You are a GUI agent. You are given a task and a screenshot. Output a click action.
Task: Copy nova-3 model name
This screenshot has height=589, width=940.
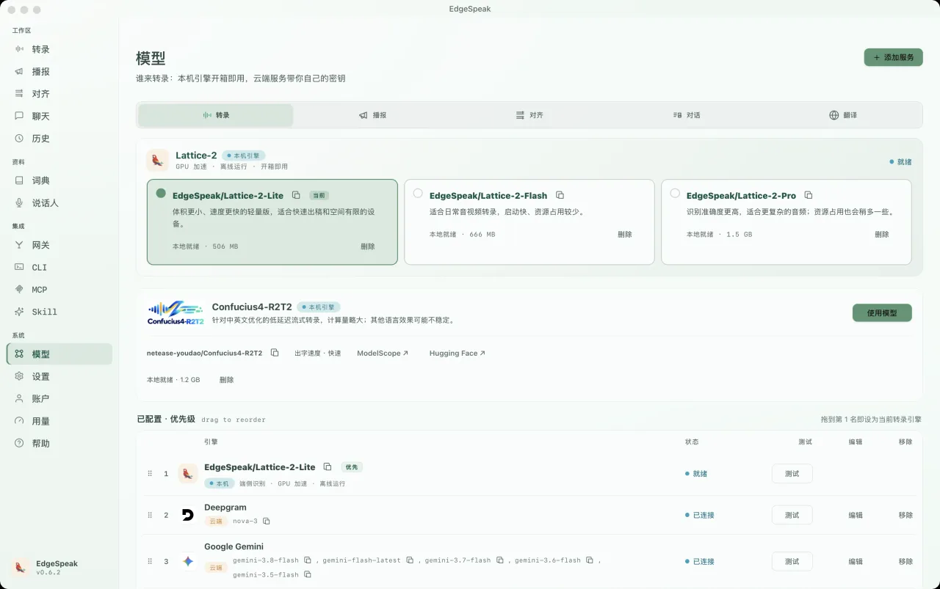pos(267,522)
